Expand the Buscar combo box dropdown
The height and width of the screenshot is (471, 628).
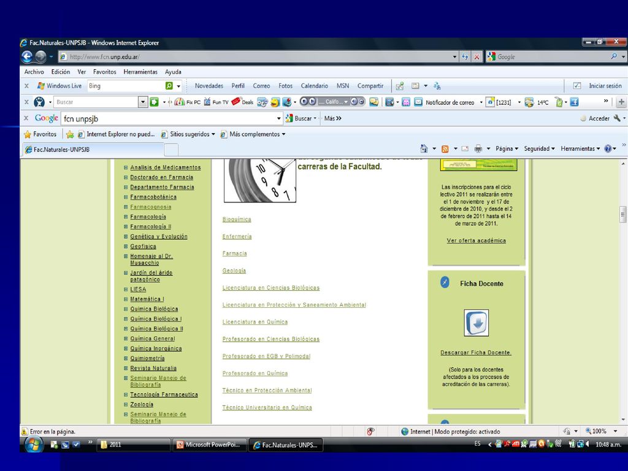[x=143, y=102]
